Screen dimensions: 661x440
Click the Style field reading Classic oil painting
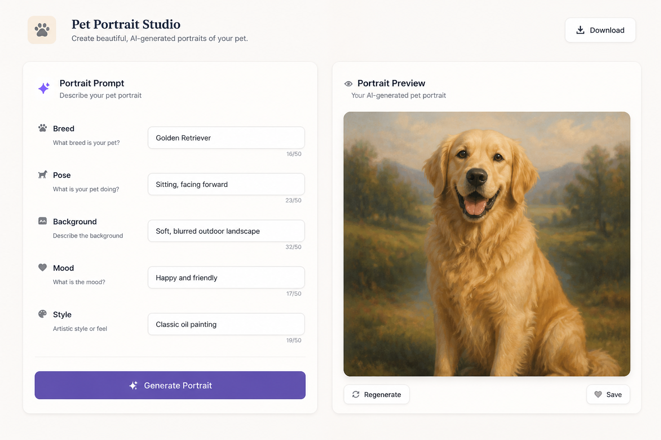coord(226,324)
